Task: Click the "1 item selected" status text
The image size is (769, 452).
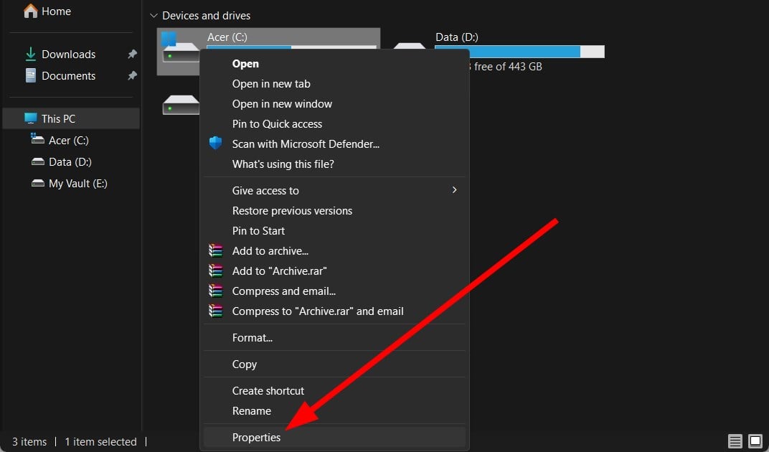Action: click(x=100, y=442)
